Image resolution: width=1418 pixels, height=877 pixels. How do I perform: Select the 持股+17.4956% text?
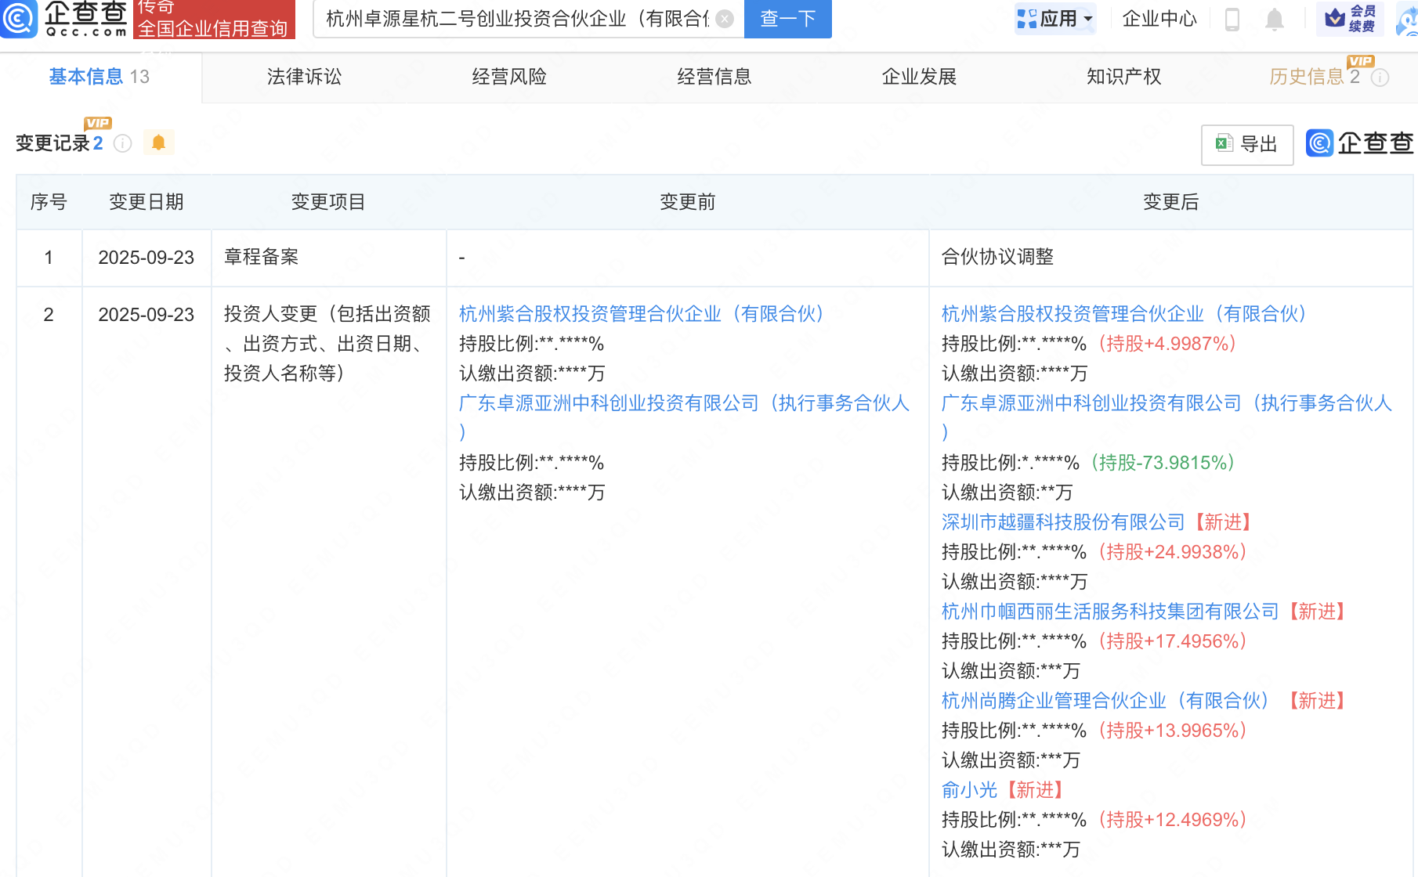1173,641
